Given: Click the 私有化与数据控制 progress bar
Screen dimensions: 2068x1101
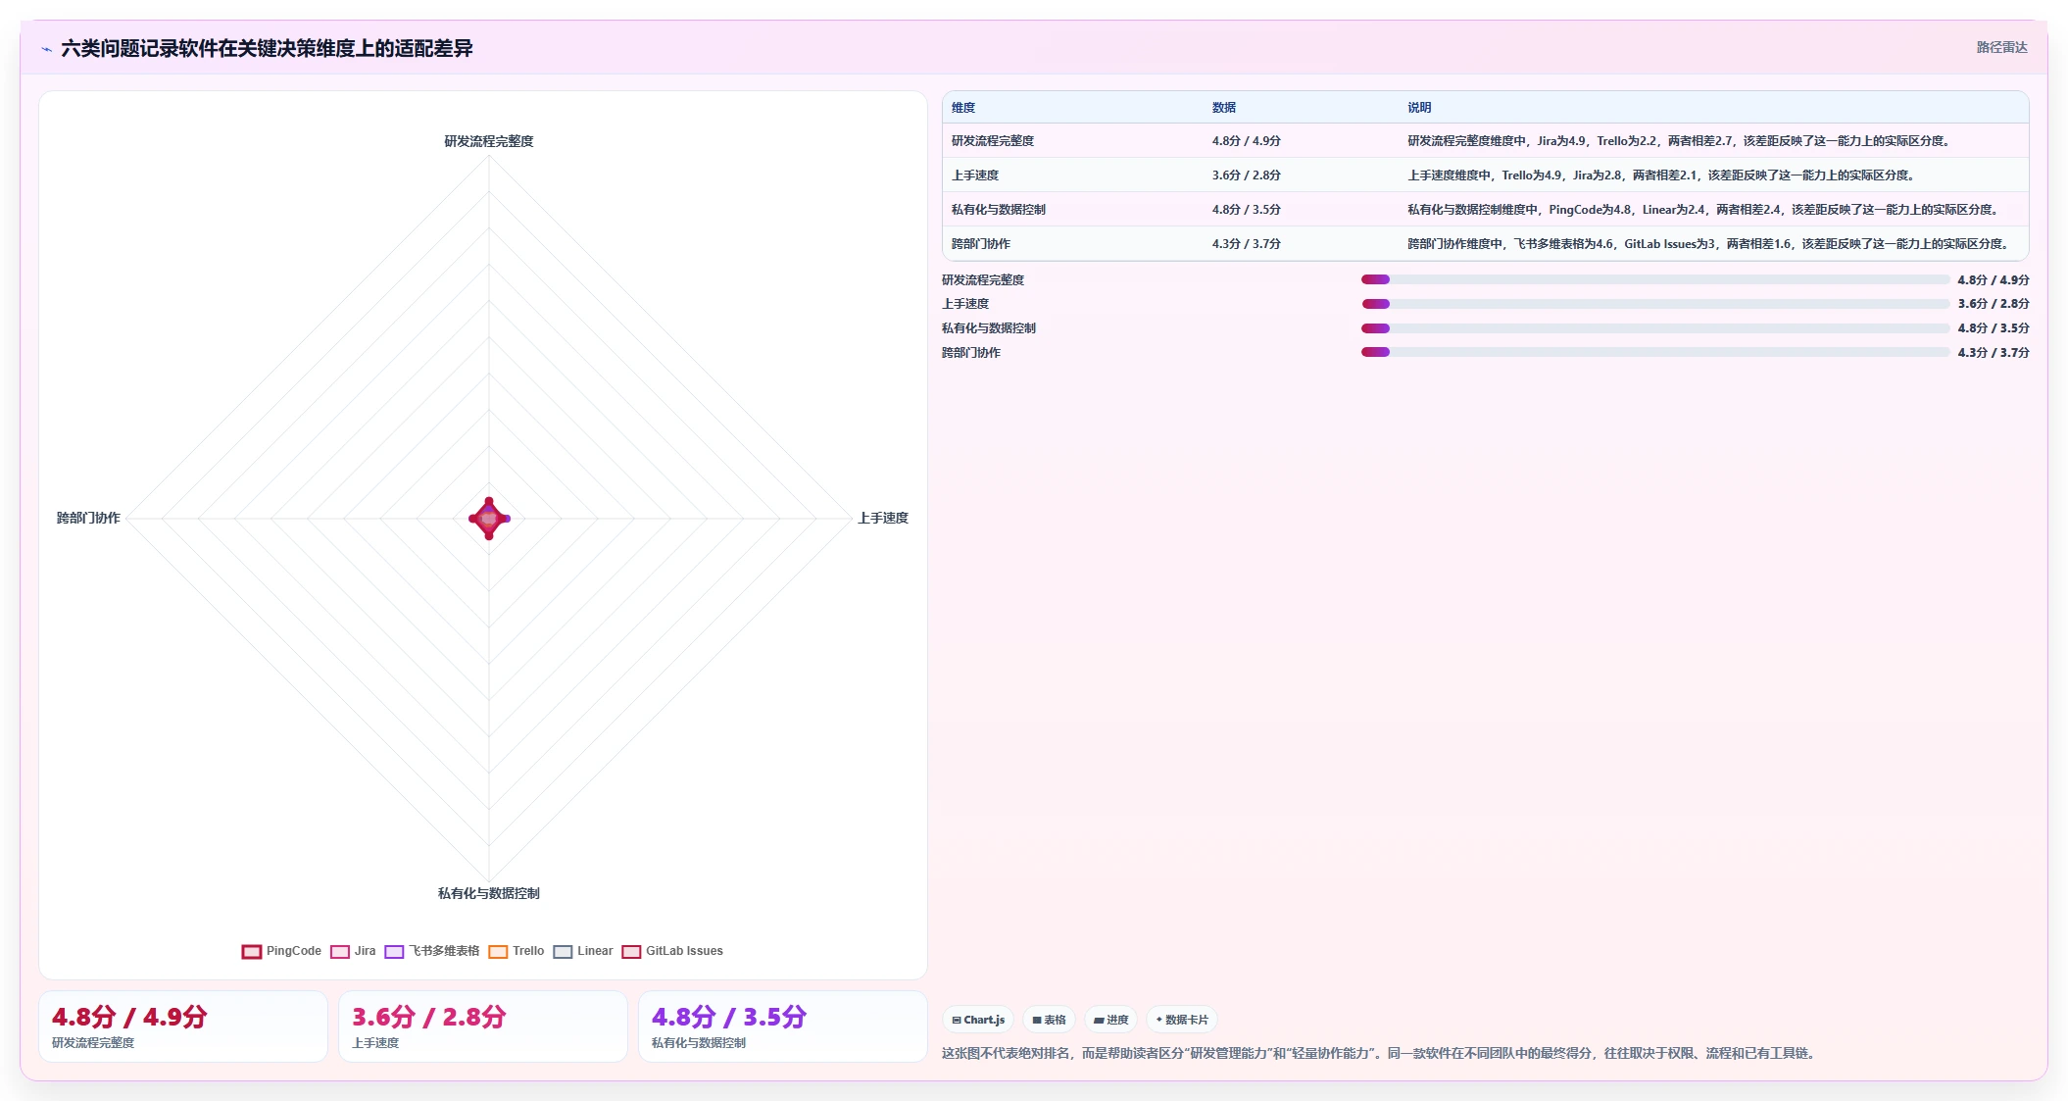Looking at the screenshot, I should coord(1654,328).
